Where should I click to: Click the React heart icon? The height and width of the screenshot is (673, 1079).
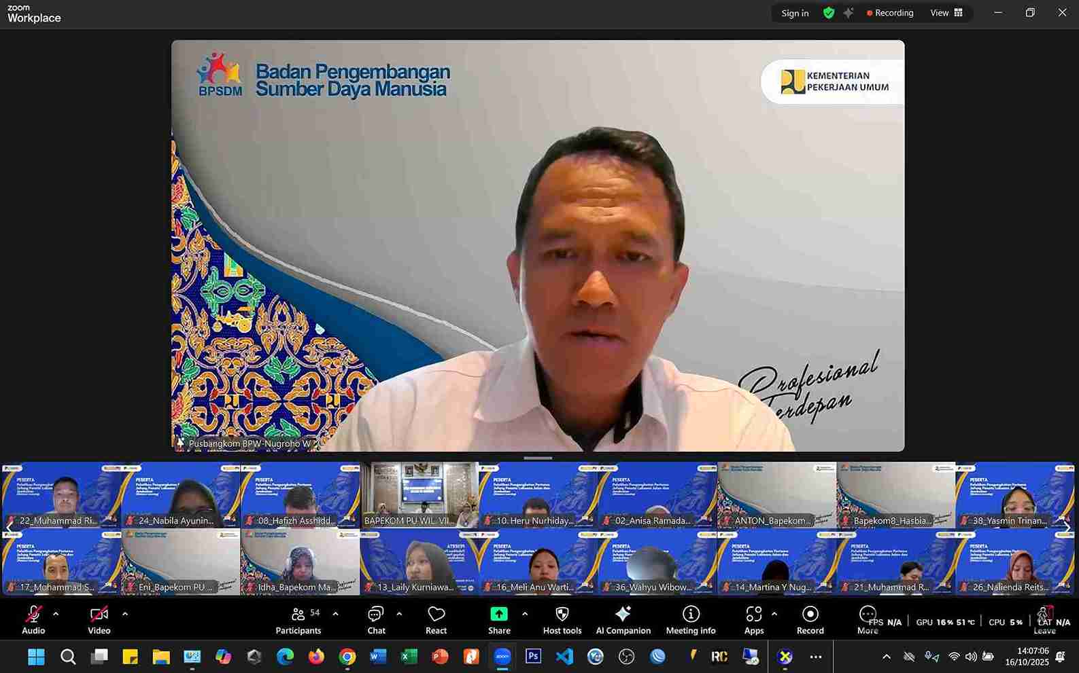436,620
